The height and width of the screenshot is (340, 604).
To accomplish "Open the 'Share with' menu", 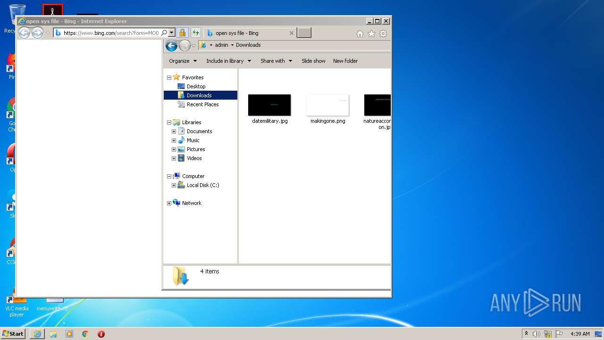I will (x=276, y=61).
